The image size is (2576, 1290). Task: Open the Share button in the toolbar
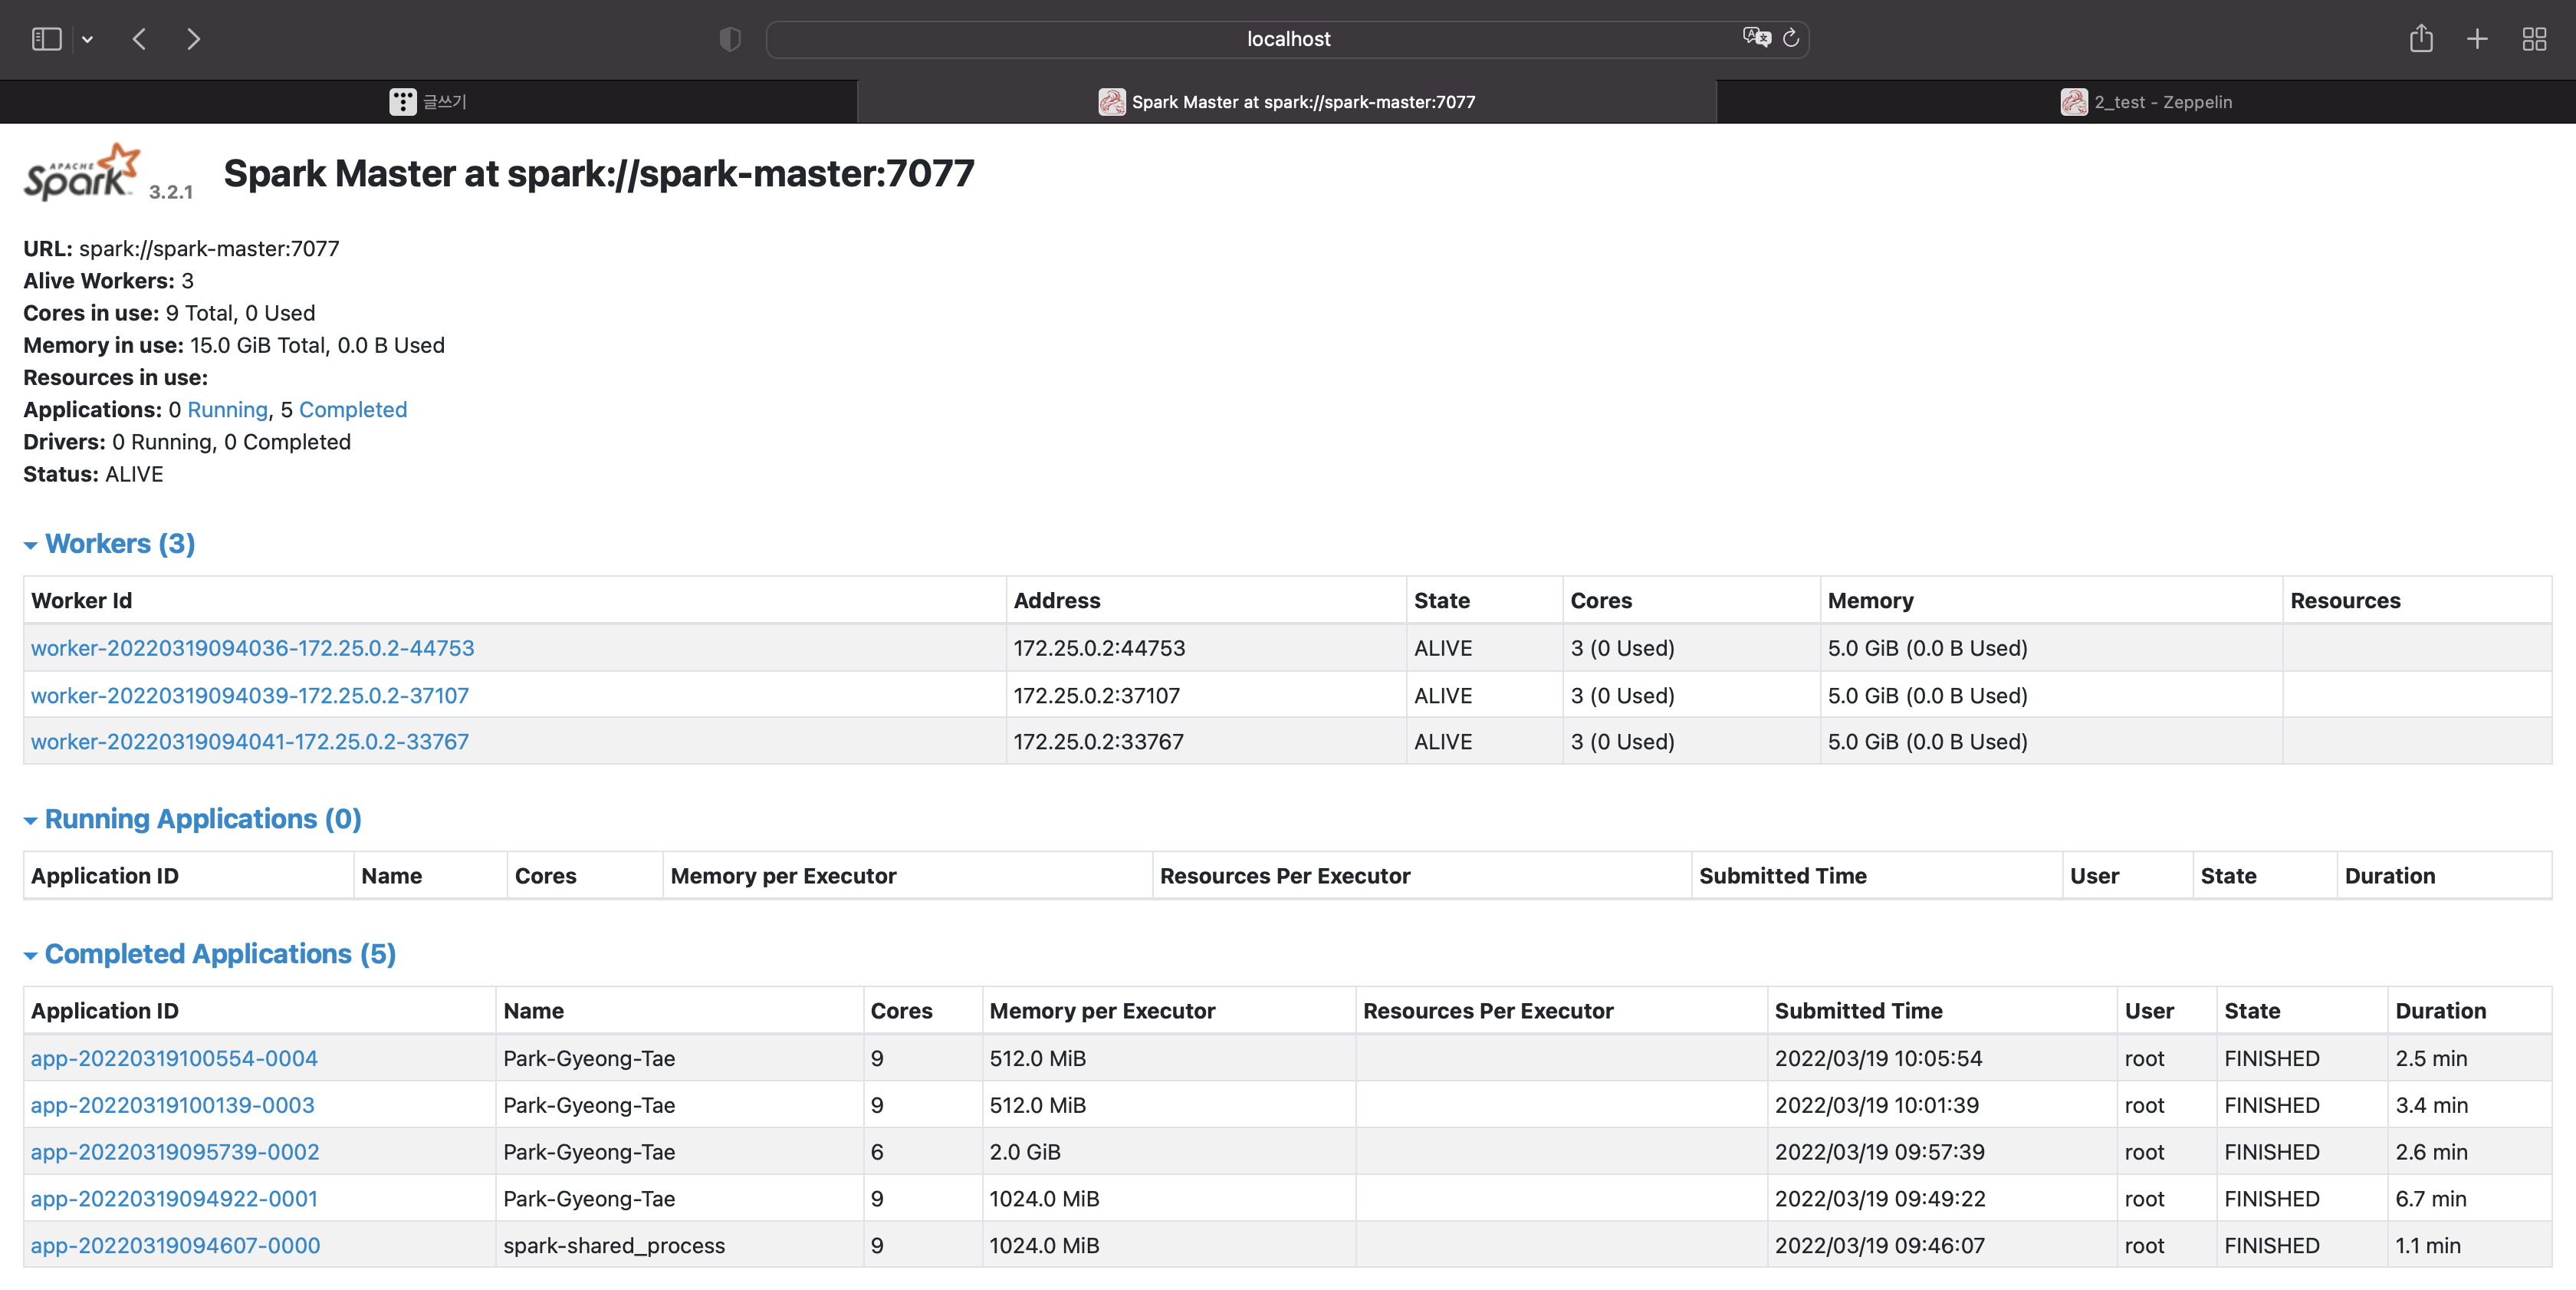coord(2421,38)
